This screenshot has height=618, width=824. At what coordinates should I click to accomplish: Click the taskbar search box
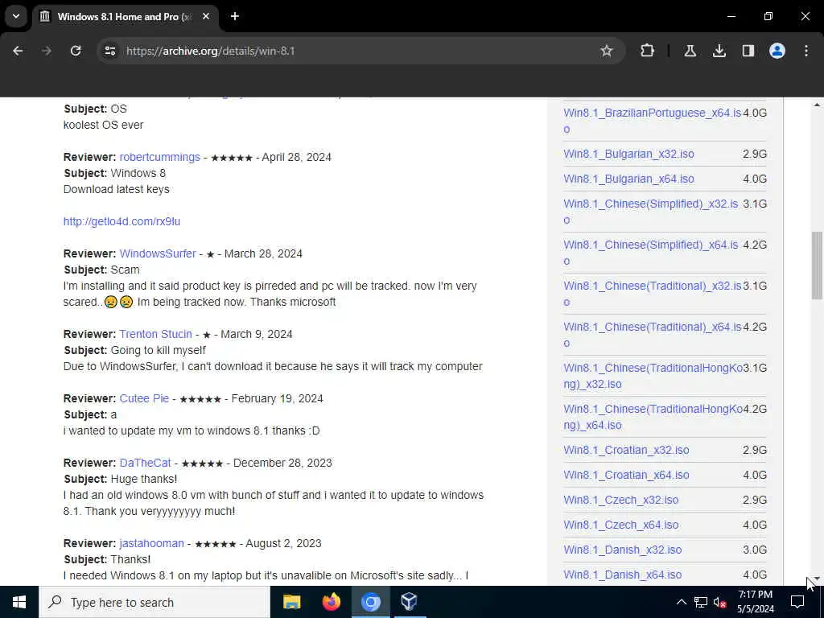(154, 602)
